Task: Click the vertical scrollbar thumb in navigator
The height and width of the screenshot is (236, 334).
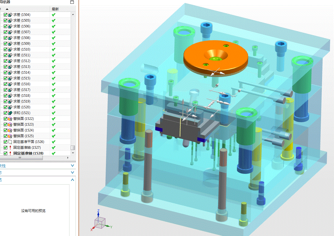Action: (x=73, y=148)
